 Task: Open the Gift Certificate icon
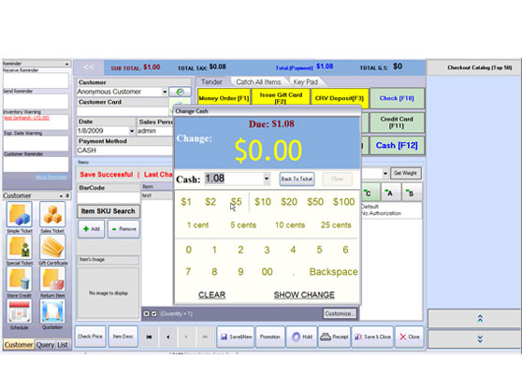pyautogui.click(x=52, y=247)
